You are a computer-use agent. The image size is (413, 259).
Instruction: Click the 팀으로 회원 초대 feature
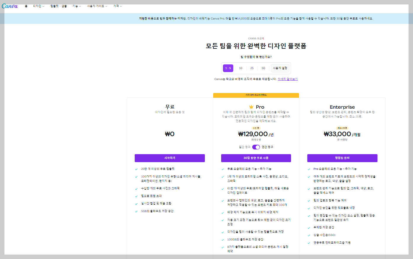[151, 196]
